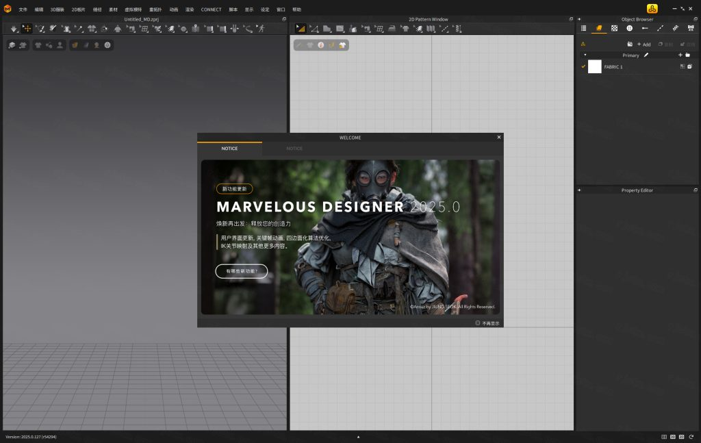Click the '有哪些新功能?' button
This screenshot has width=701, height=443.
pyautogui.click(x=241, y=271)
